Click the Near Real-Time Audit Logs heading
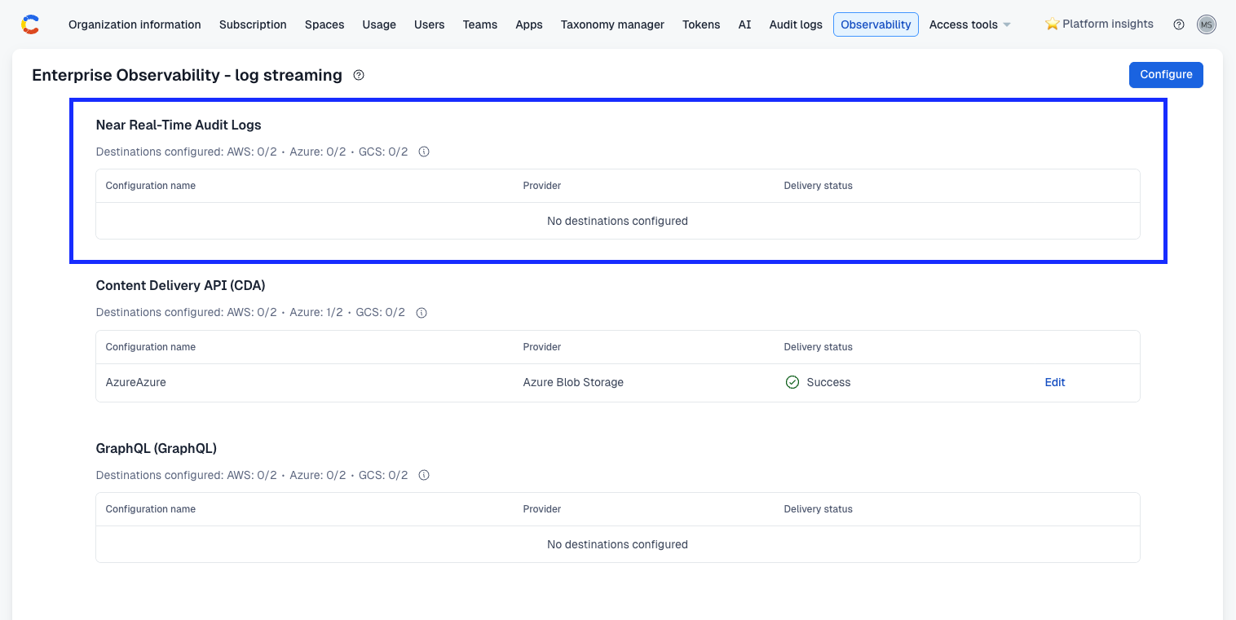The width and height of the screenshot is (1236, 620). (x=179, y=125)
